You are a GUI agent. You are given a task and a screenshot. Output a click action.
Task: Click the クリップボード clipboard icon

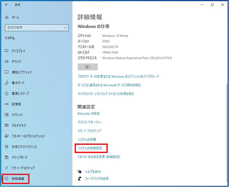coord(7,157)
